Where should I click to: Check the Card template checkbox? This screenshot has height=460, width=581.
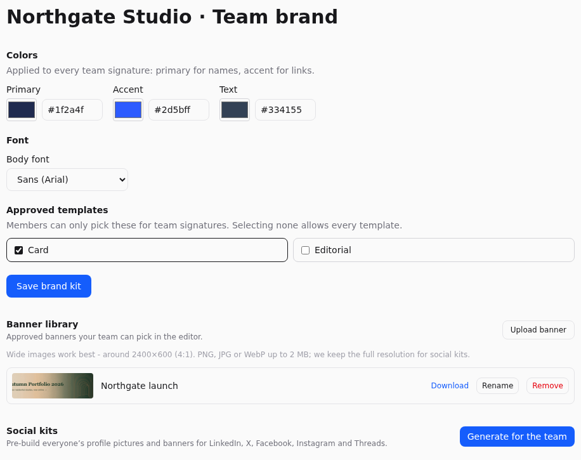(x=18, y=250)
